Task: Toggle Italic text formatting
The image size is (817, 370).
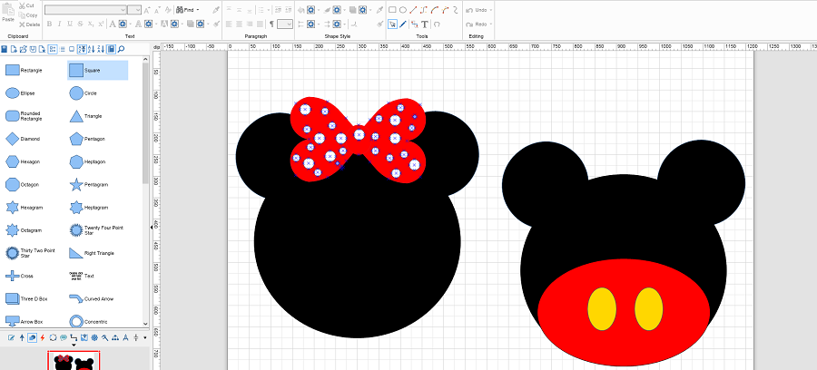Action: pos(59,24)
